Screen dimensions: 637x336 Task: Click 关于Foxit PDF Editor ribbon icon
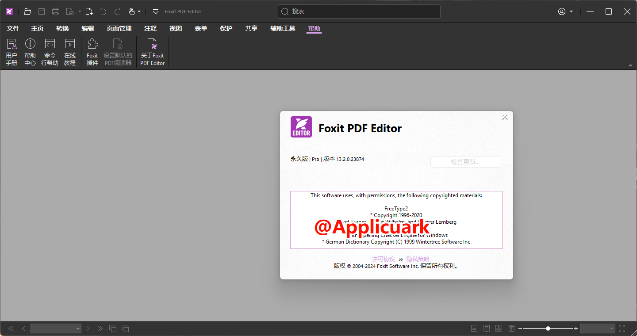point(152,52)
